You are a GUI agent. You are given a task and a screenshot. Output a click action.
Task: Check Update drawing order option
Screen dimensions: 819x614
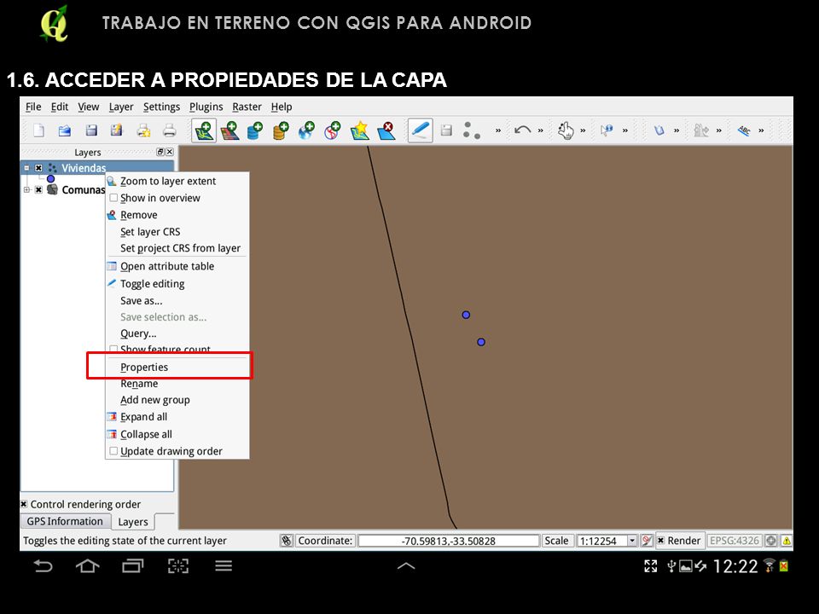[113, 451]
